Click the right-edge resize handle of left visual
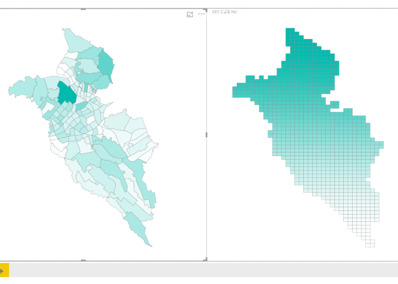398x284 pixels. 206,135
